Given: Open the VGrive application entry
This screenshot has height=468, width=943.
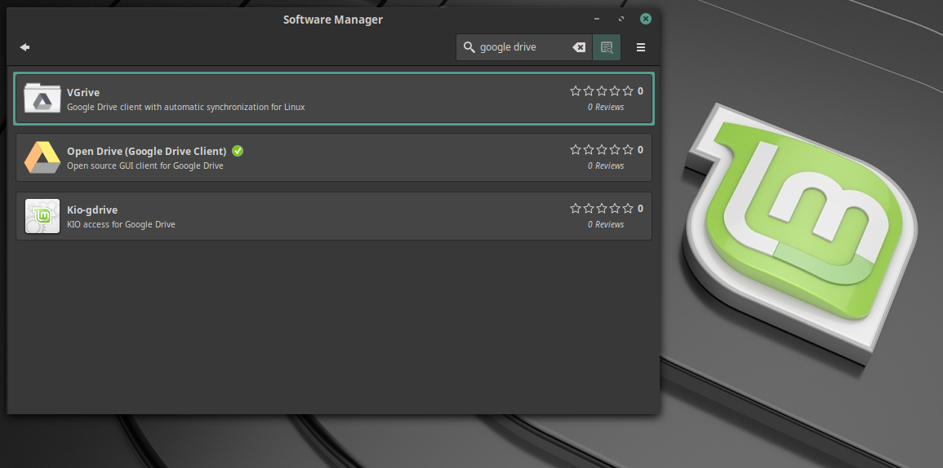Looking at the screenshot, I should click(334, 99).
